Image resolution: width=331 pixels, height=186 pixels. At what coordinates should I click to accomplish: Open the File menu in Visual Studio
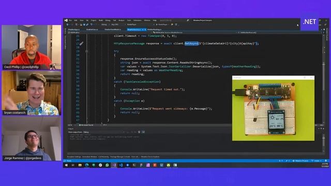pos(70,21)
